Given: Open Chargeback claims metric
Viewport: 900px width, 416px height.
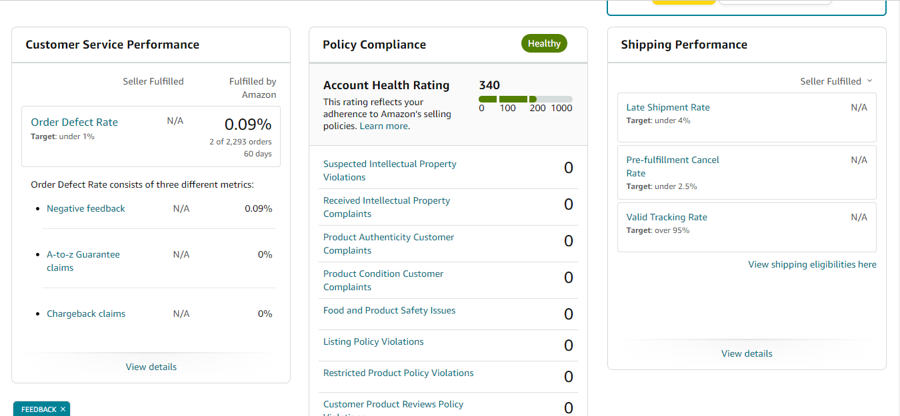Looking at the screenshot, I should tap(86, 313).
